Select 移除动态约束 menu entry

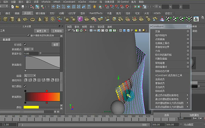[162, 71]
